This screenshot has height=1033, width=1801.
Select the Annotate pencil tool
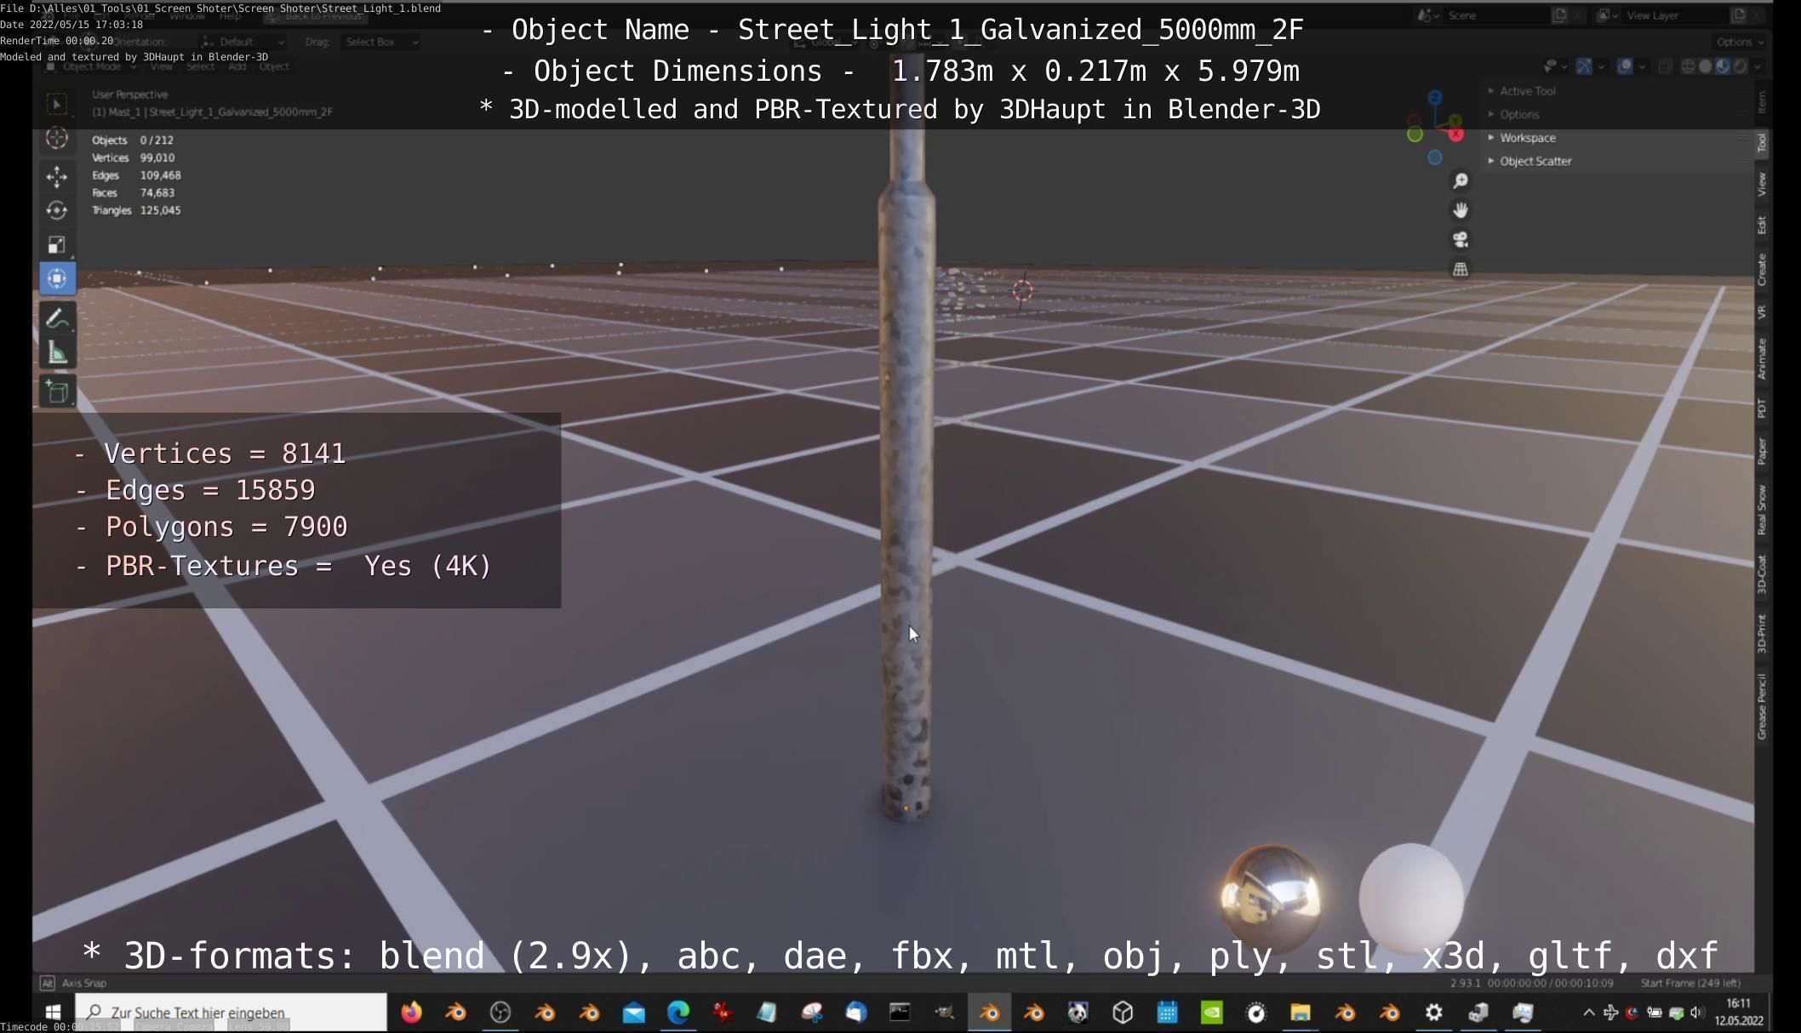point(57,319)
